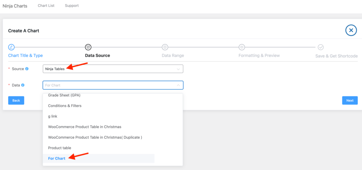Select the highlighted For Chart option

pyautogui.click(x=99, y=158)
